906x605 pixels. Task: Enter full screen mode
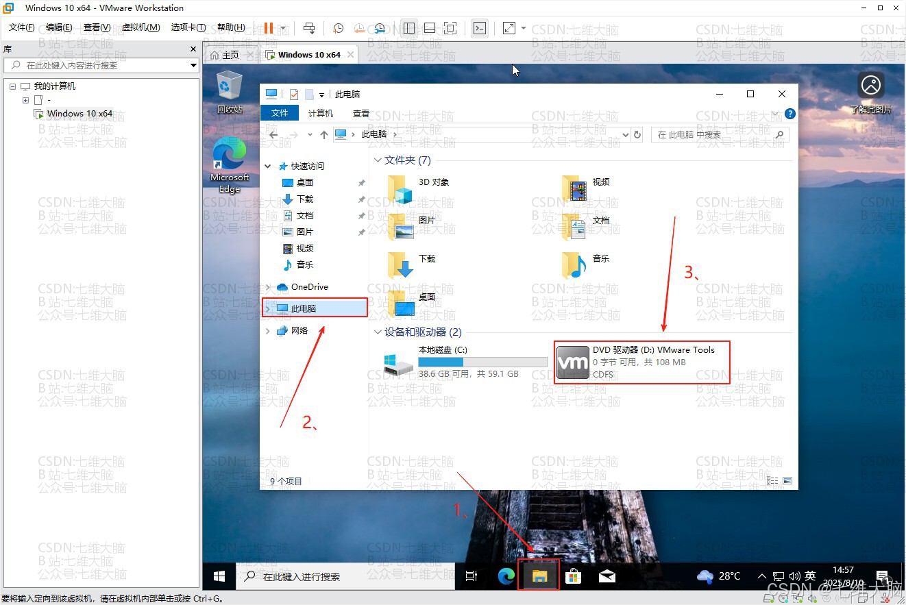click(450, 28)
